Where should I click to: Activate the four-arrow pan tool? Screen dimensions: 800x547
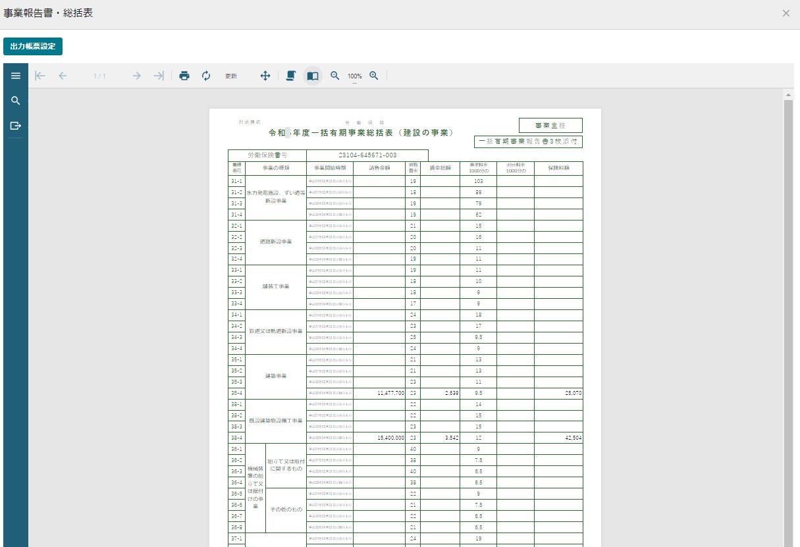tap(265, 76)
